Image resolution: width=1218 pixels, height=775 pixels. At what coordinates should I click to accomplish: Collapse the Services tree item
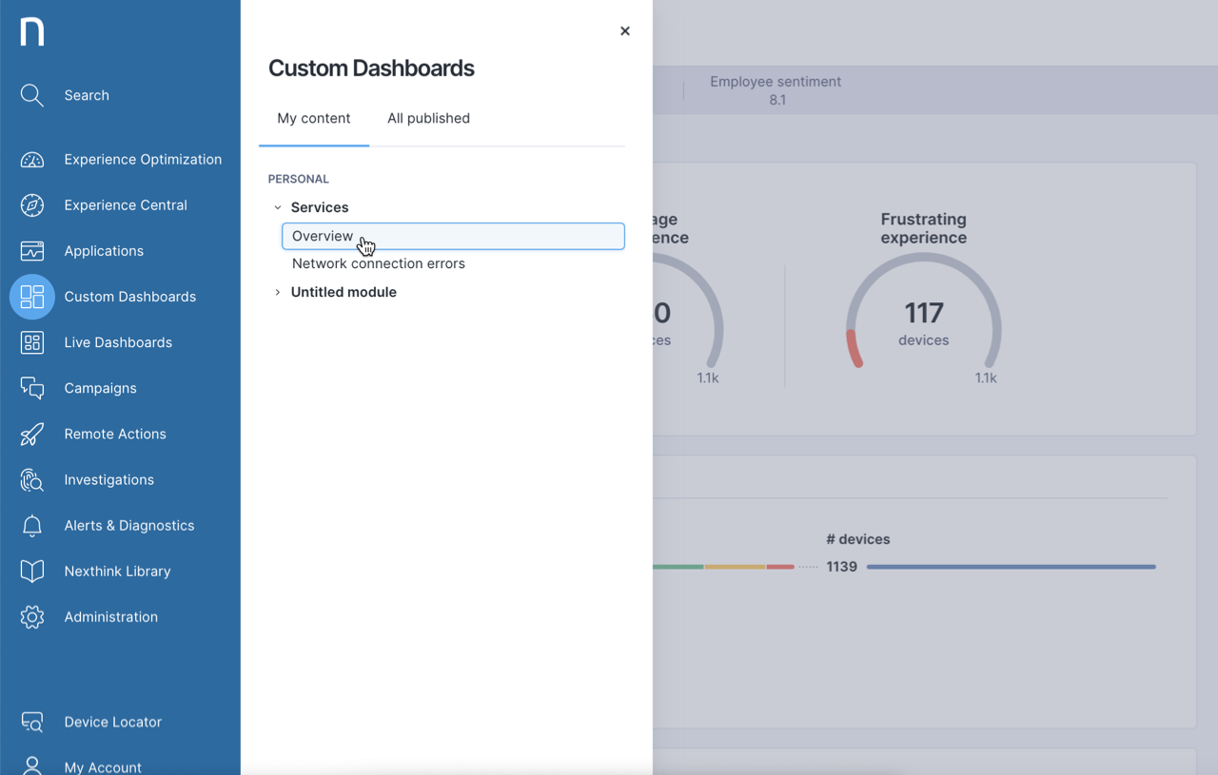[x=277, y=206]
